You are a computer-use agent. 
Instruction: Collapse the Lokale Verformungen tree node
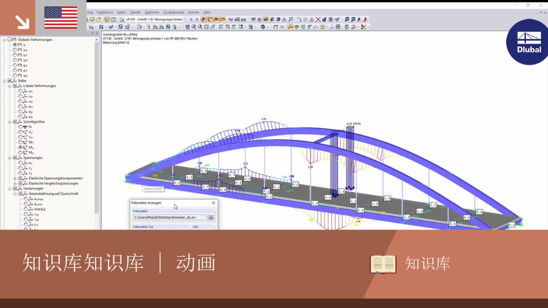point(10,86)
